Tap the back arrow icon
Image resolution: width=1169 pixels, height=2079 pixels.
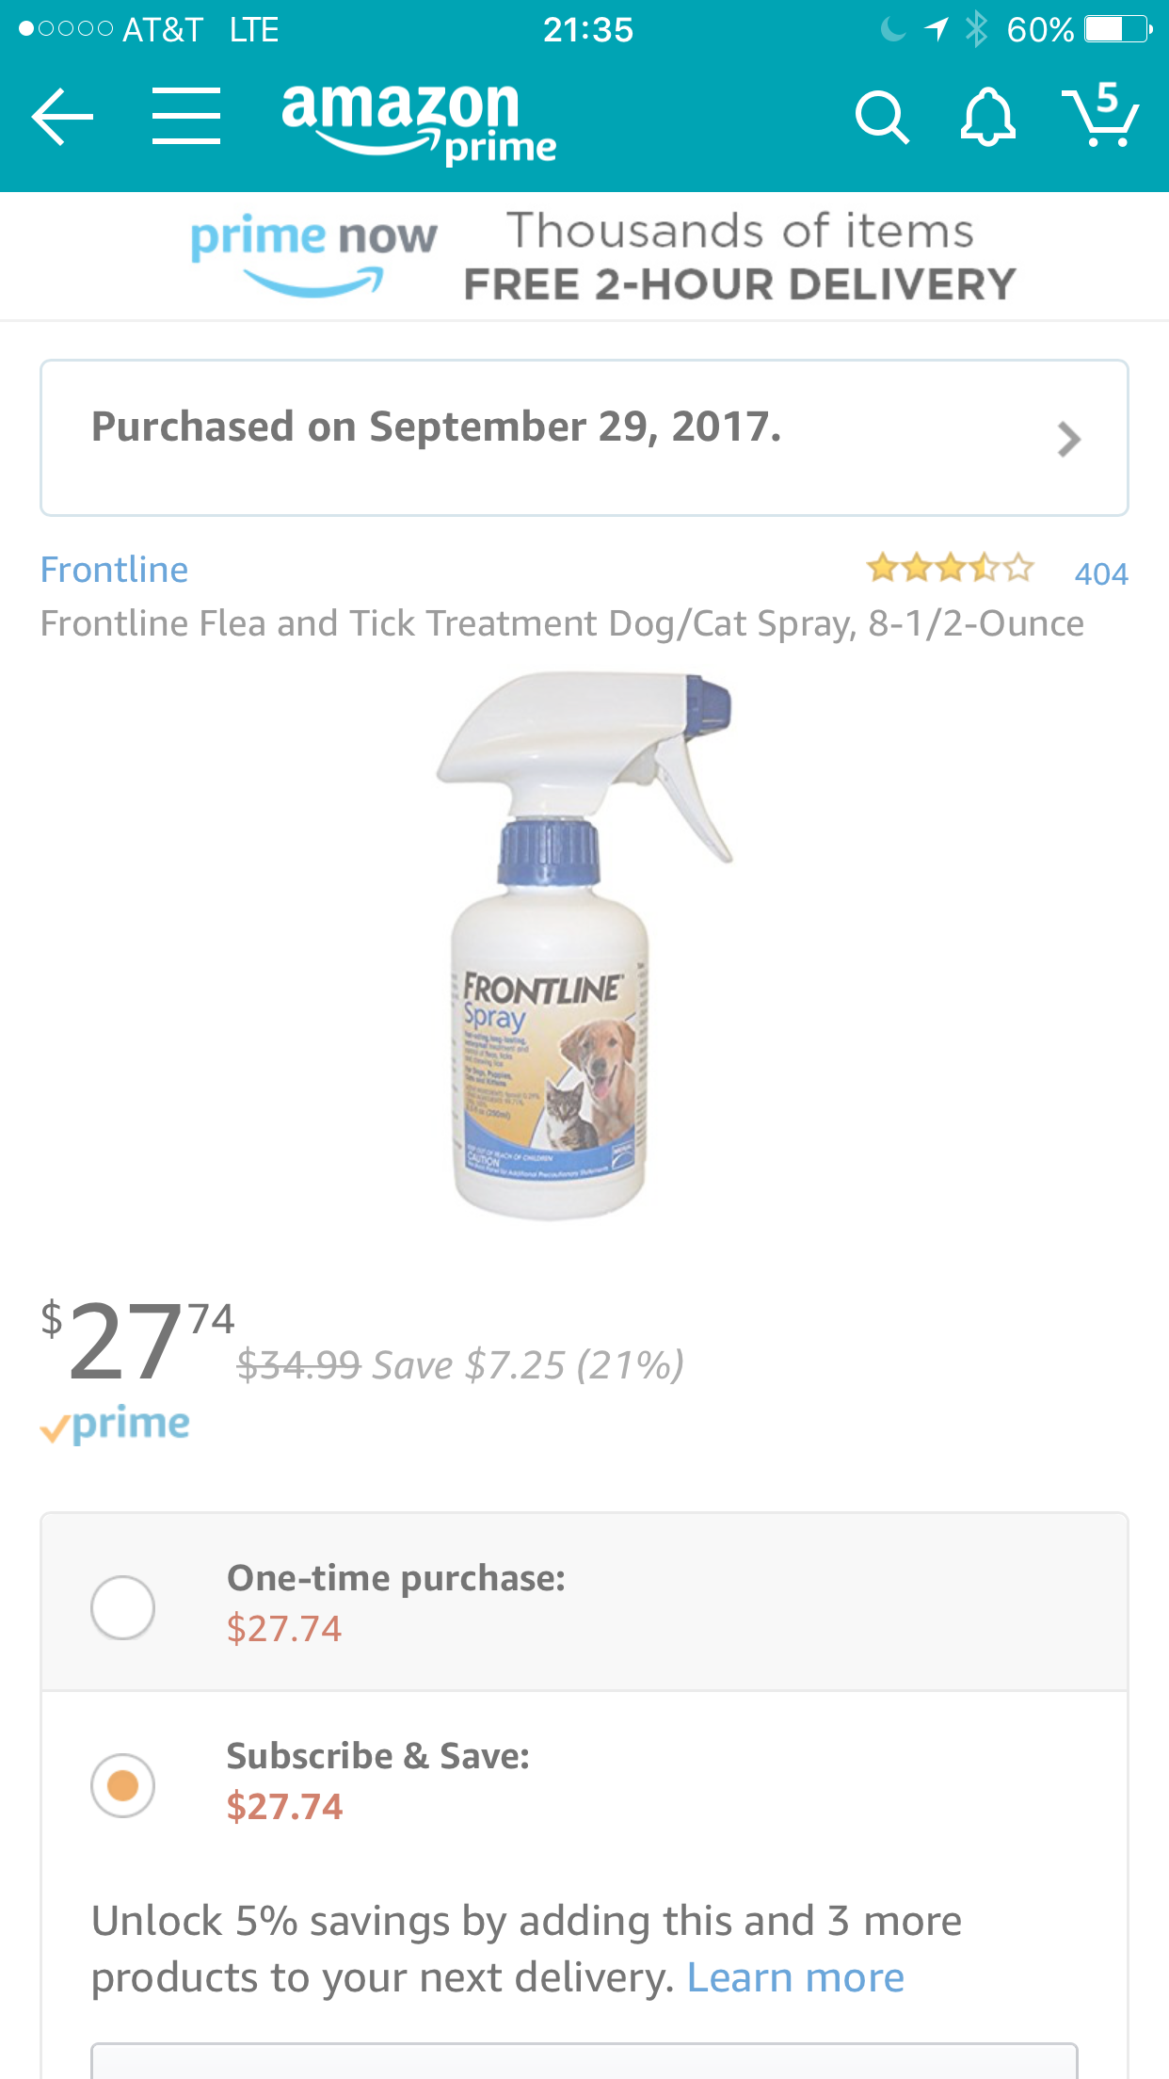coord(62,117)
